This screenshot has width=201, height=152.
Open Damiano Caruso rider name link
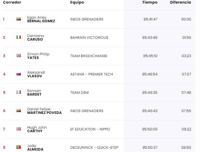(x=36, y=37)
